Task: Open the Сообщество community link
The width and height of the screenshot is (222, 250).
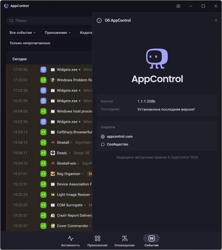Action: 117,145
